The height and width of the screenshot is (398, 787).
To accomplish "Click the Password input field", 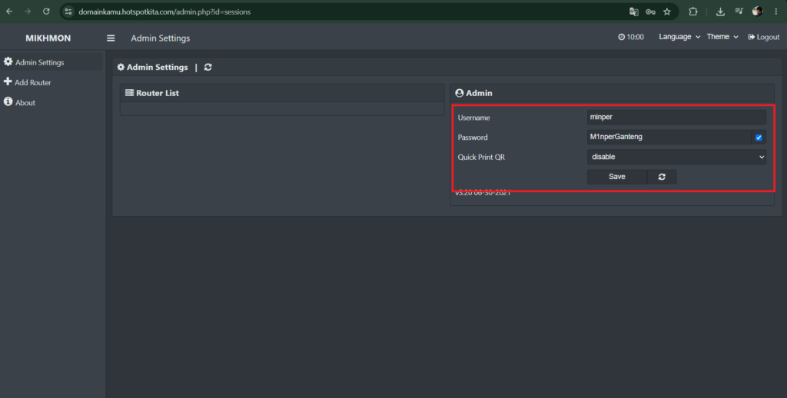I will (669, 137).
